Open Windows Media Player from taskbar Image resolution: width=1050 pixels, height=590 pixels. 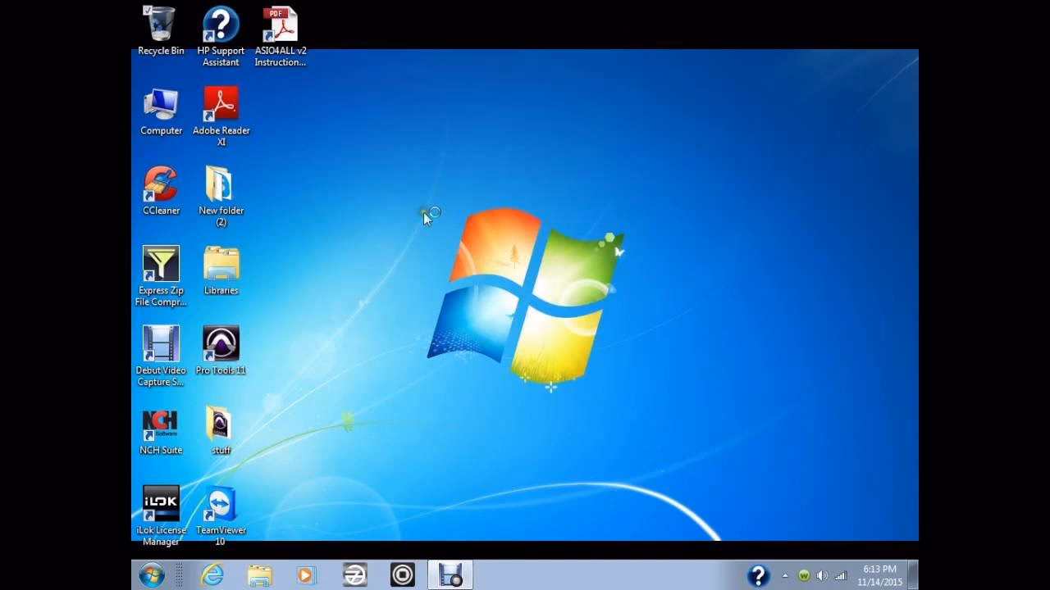pyautogui.click(x=307, y=575)
